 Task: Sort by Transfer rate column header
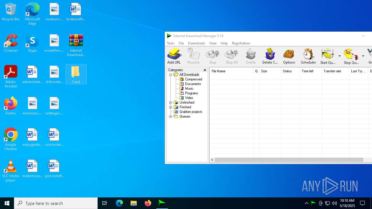pos(335,71)
